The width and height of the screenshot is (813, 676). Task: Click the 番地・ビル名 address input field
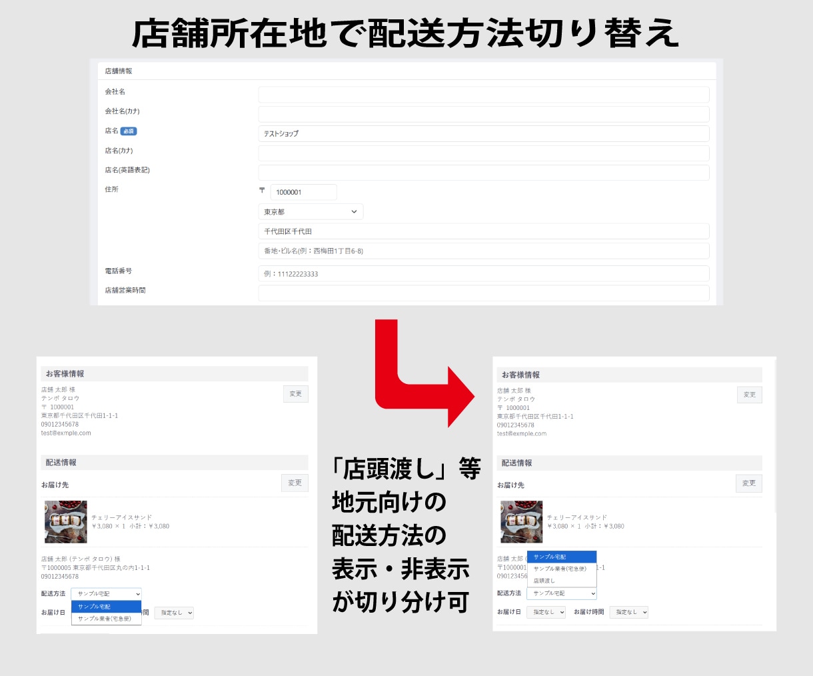click(x=484, y=251)
